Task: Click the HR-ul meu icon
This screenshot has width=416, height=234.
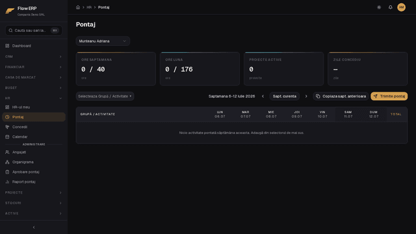Action: tap(7, 107)
